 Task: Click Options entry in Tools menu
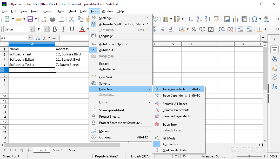(121, 137)
